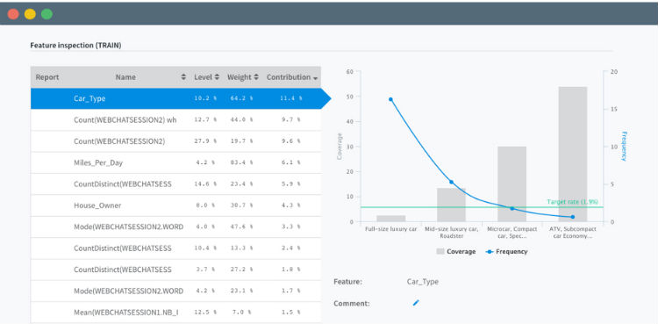Toggle Frequency series in chart legend
The width and height of the screenshot is (658, 324).
(x=506, y=251)
